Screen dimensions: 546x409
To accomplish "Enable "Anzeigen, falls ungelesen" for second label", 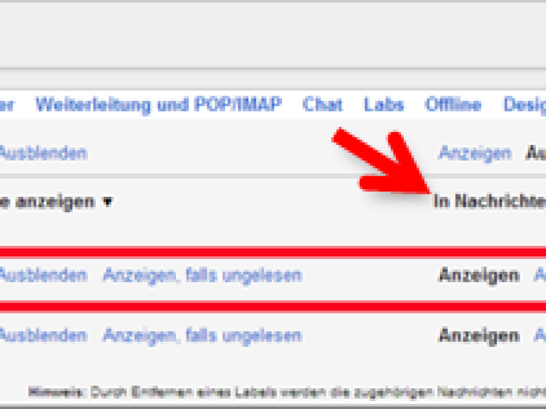I will [203, 335].
